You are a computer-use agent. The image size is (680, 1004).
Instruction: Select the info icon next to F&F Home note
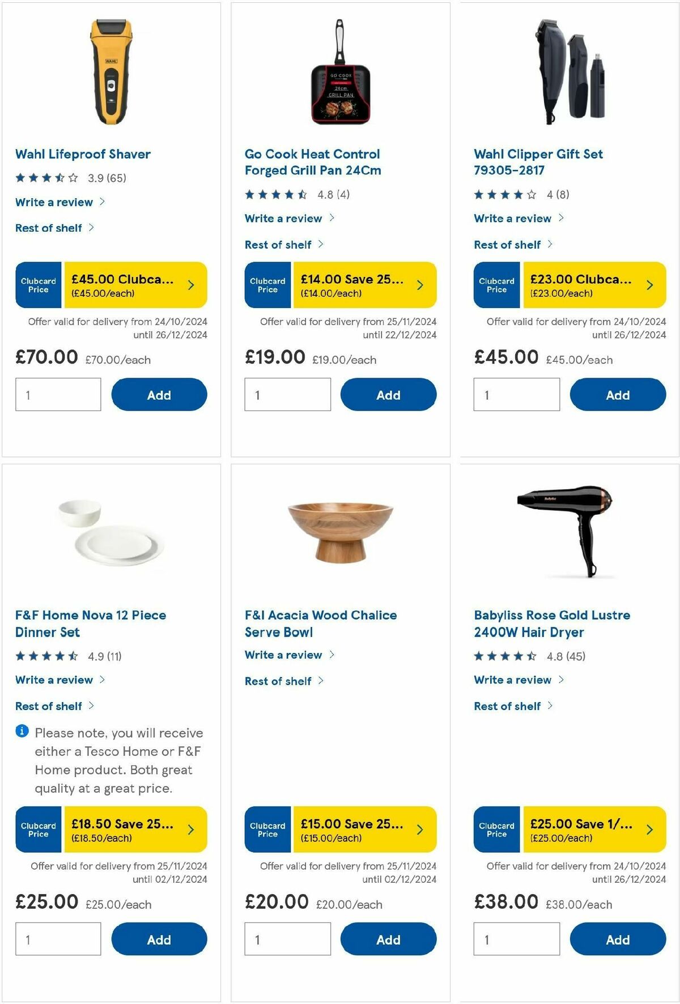coord(21,732)
